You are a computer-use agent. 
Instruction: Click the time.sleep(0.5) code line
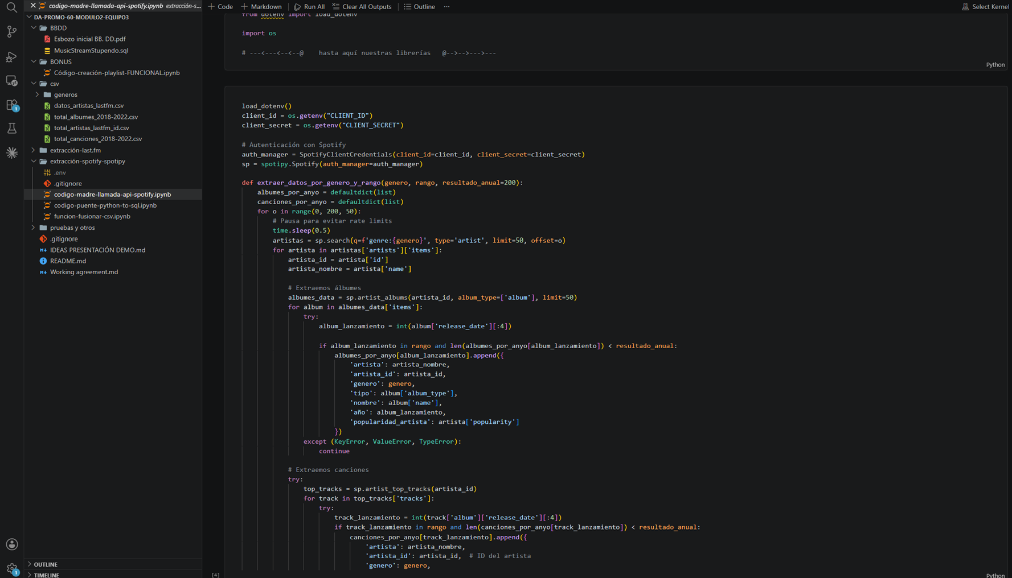[x=301, y=230]
